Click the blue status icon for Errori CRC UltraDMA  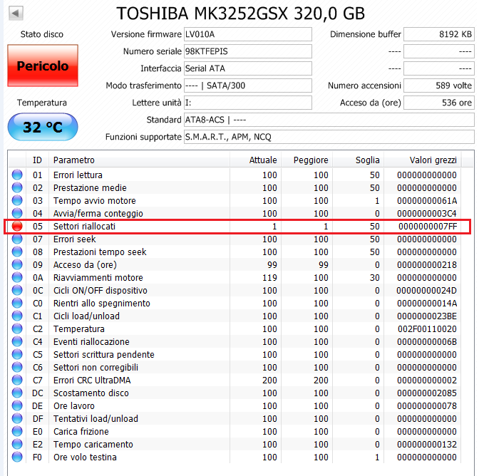(x=17, y=380)
